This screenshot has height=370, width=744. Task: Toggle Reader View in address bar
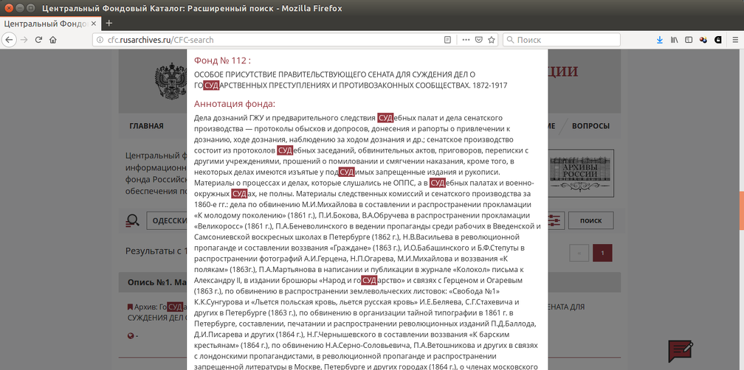click(x=447, y=40)
